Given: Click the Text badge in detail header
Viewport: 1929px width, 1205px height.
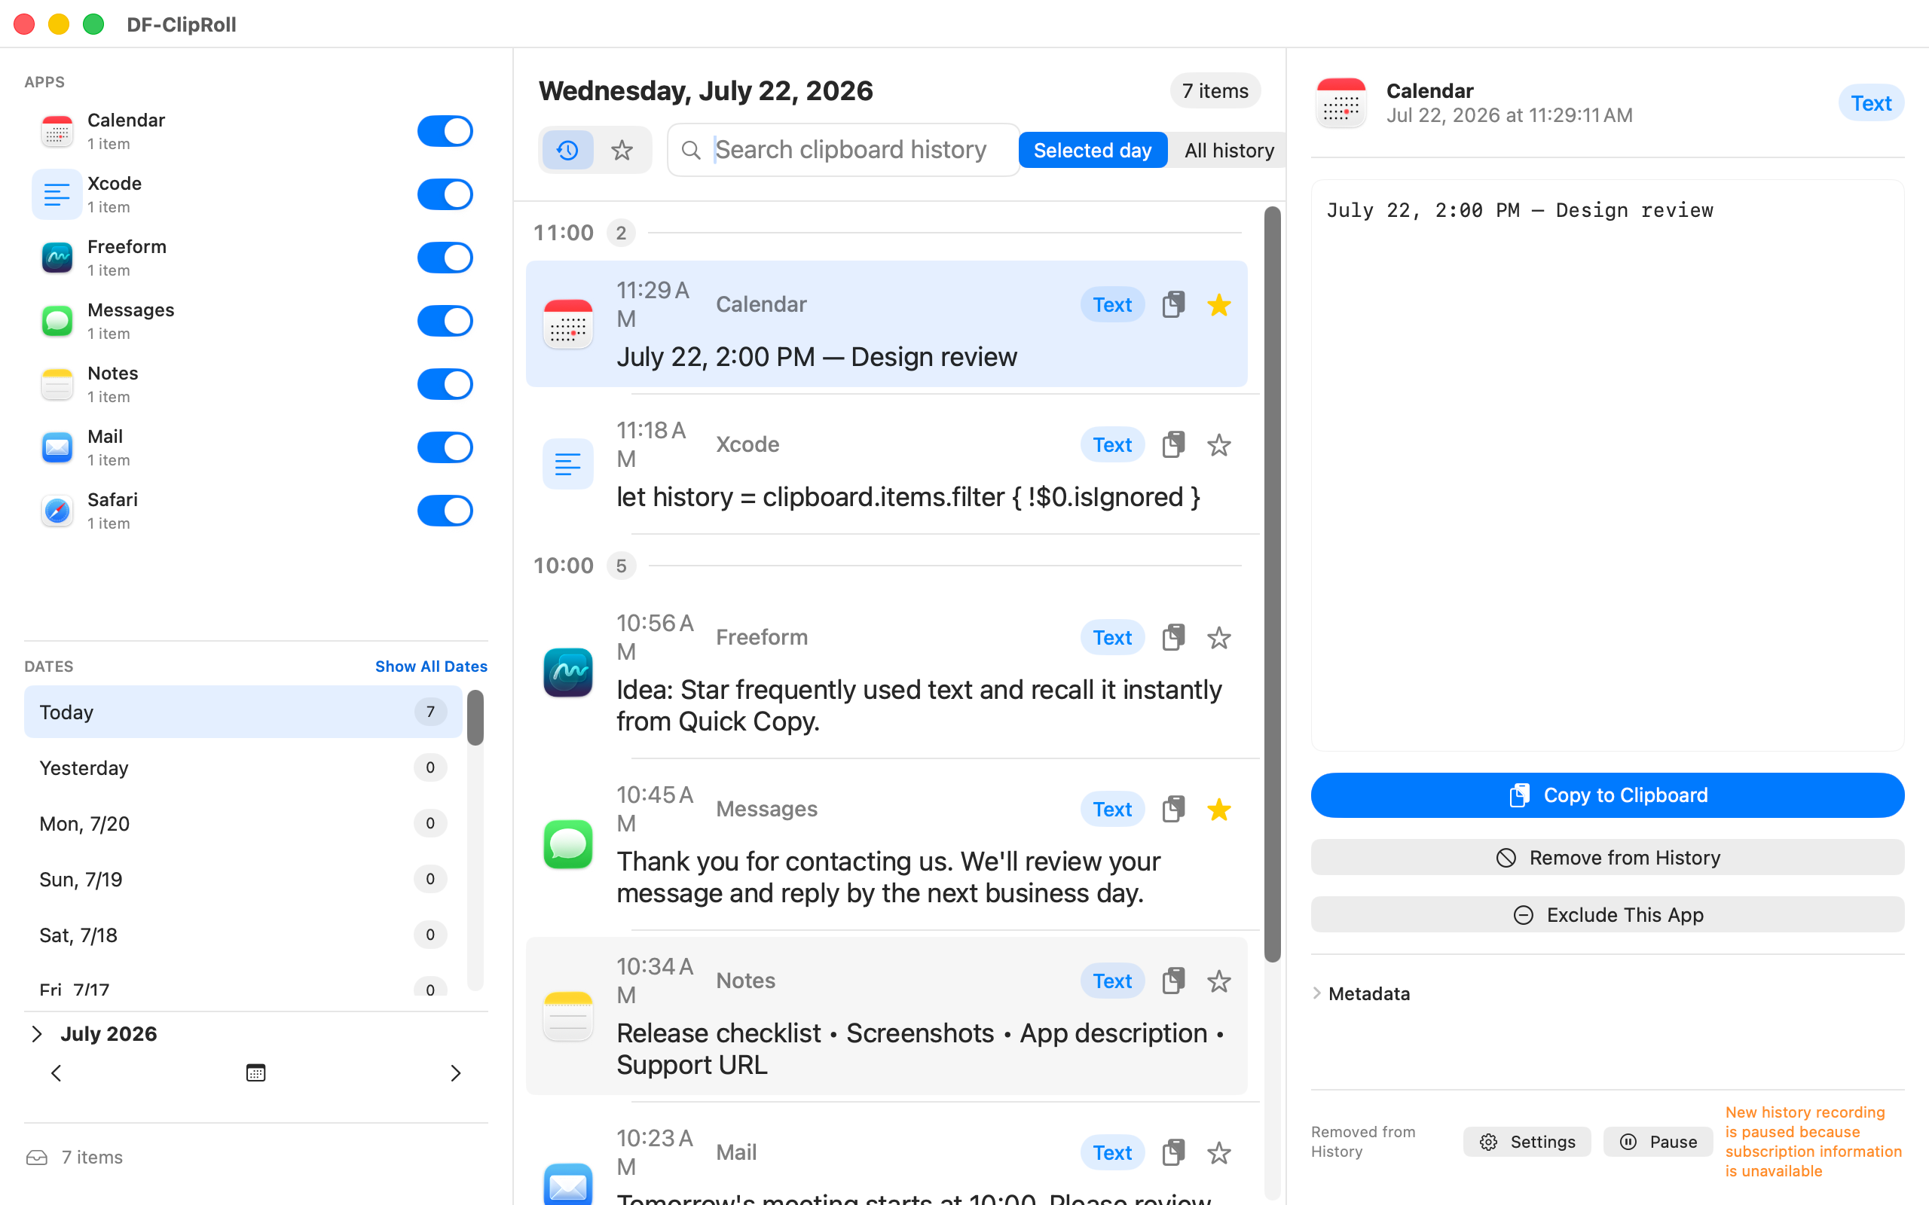Looking at the screenshot, I should (x=1870, y=103).
